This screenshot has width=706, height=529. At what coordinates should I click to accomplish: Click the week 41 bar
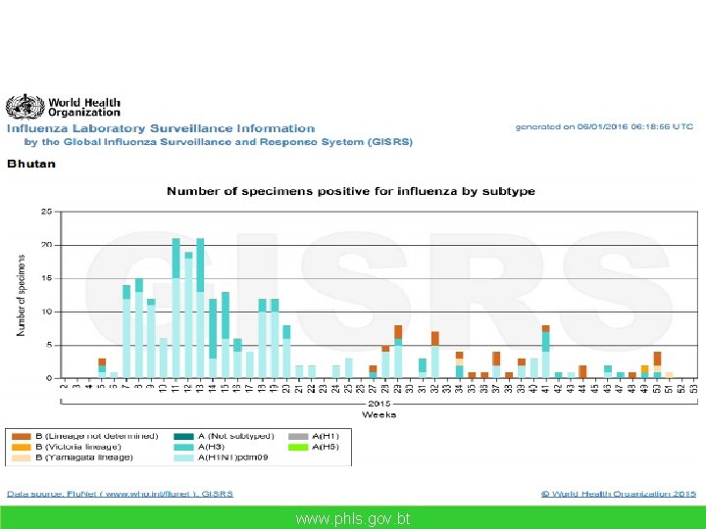pos(546,352)
